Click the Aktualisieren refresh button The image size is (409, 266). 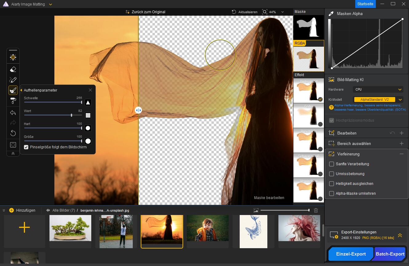[x=245, y=12]
